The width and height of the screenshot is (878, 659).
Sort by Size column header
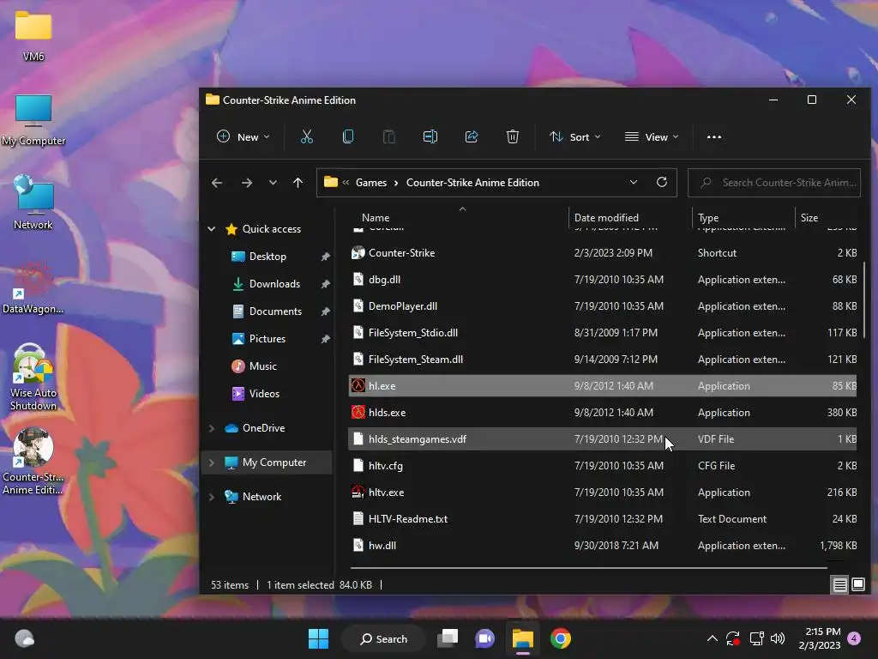point(826,217)
